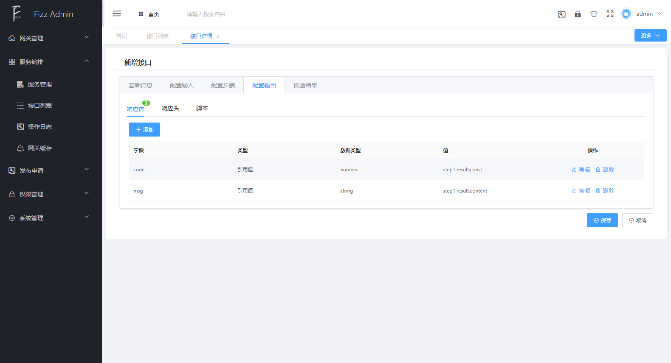Click the log icon in top bar
This screenshot has height=363, width=671.
coord(561,14)
